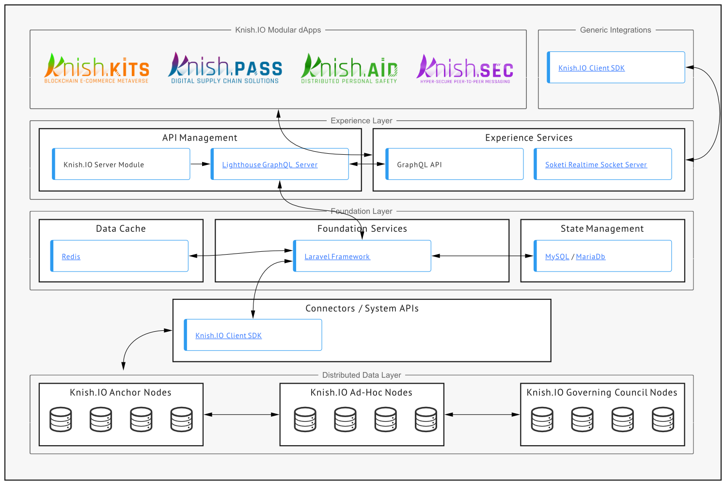Open the Knish.IO Client SDK link in Generic Integrations
Viewport: 726px width, 485px height.
(591, 68)
